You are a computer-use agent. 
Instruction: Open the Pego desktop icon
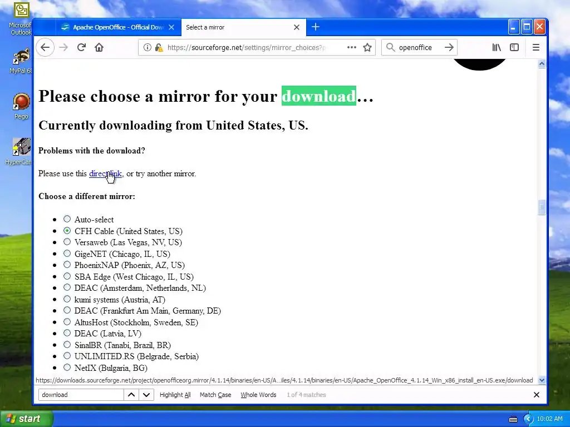[21, 106]
